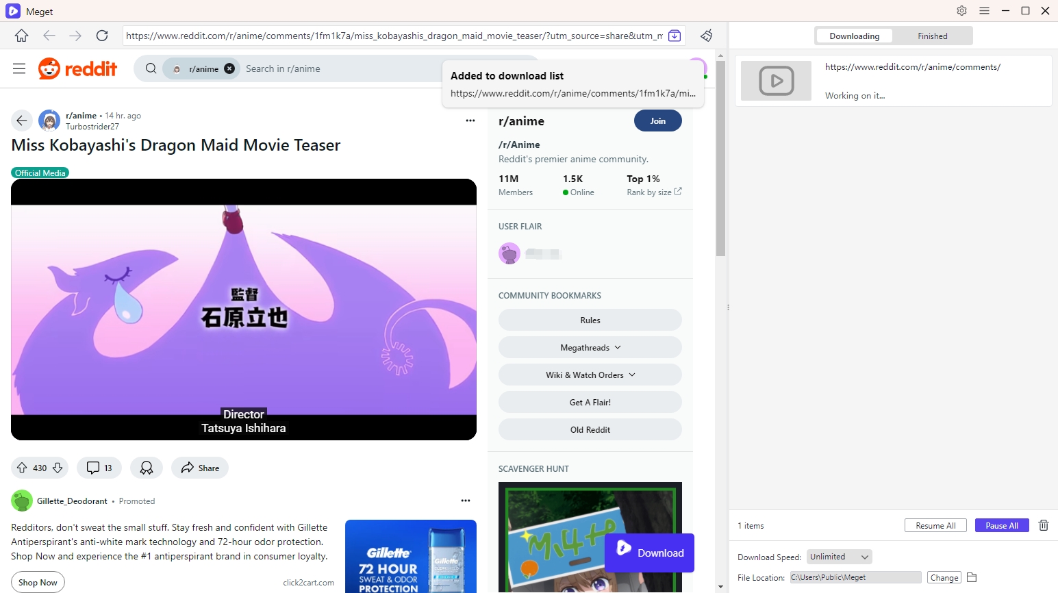Go to the browser home page icon
Screen dimensions: 1058x593
click(x=21, y=36)
